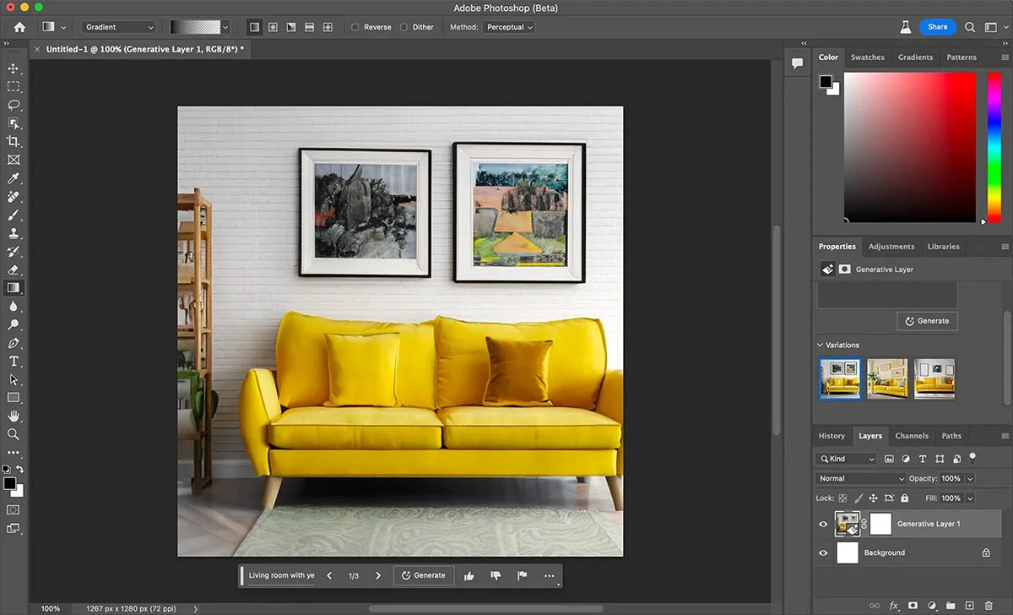
Task: Select the second variation thumbnail
Action: (887, 379)
